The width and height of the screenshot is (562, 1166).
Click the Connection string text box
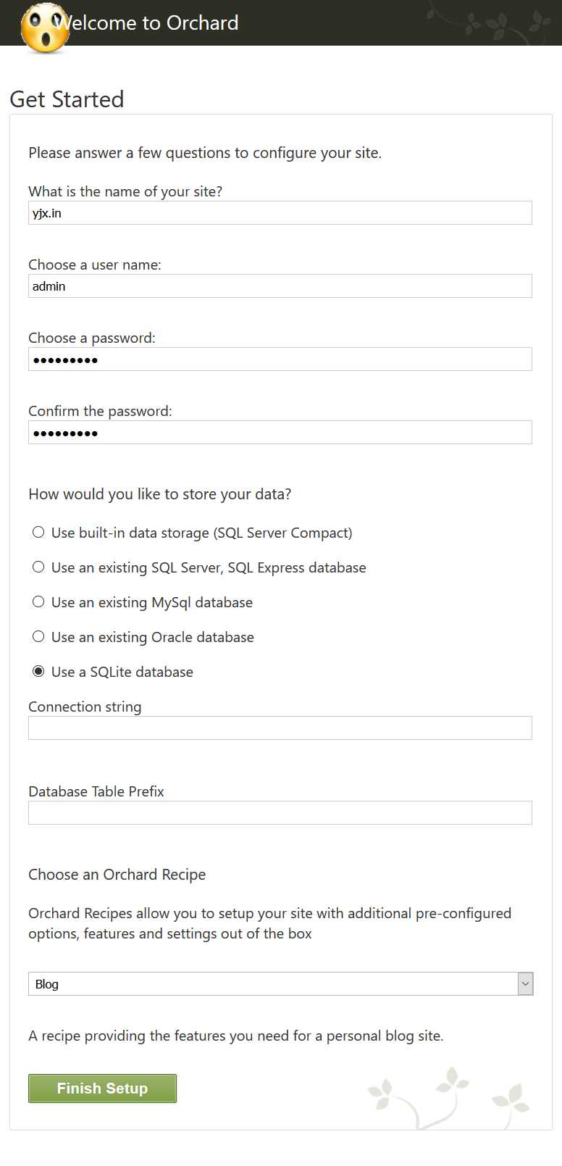(x=280, y=728)
